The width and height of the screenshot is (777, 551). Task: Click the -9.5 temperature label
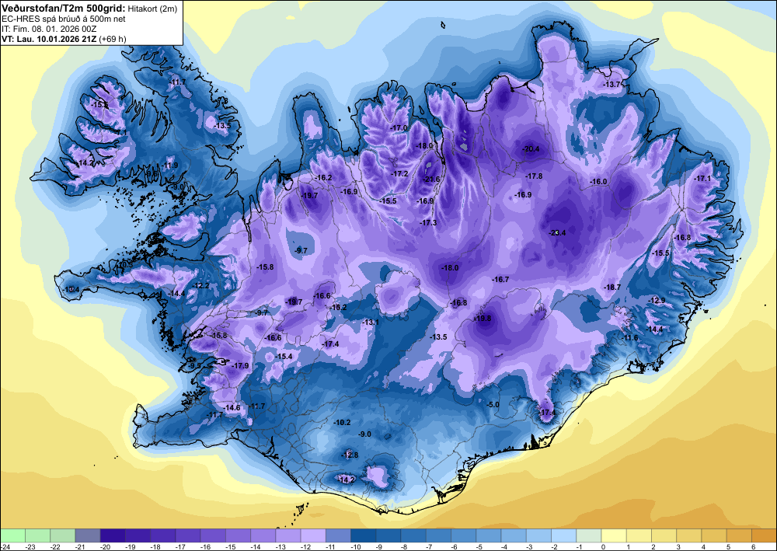tap(195, 366)
